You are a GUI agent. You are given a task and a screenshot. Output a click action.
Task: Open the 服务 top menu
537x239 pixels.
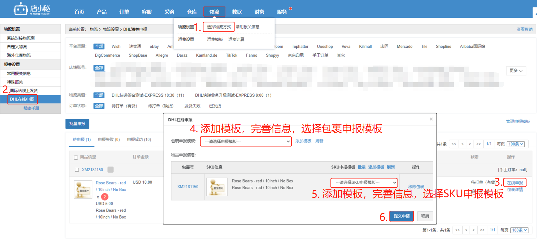click(282, 12)
